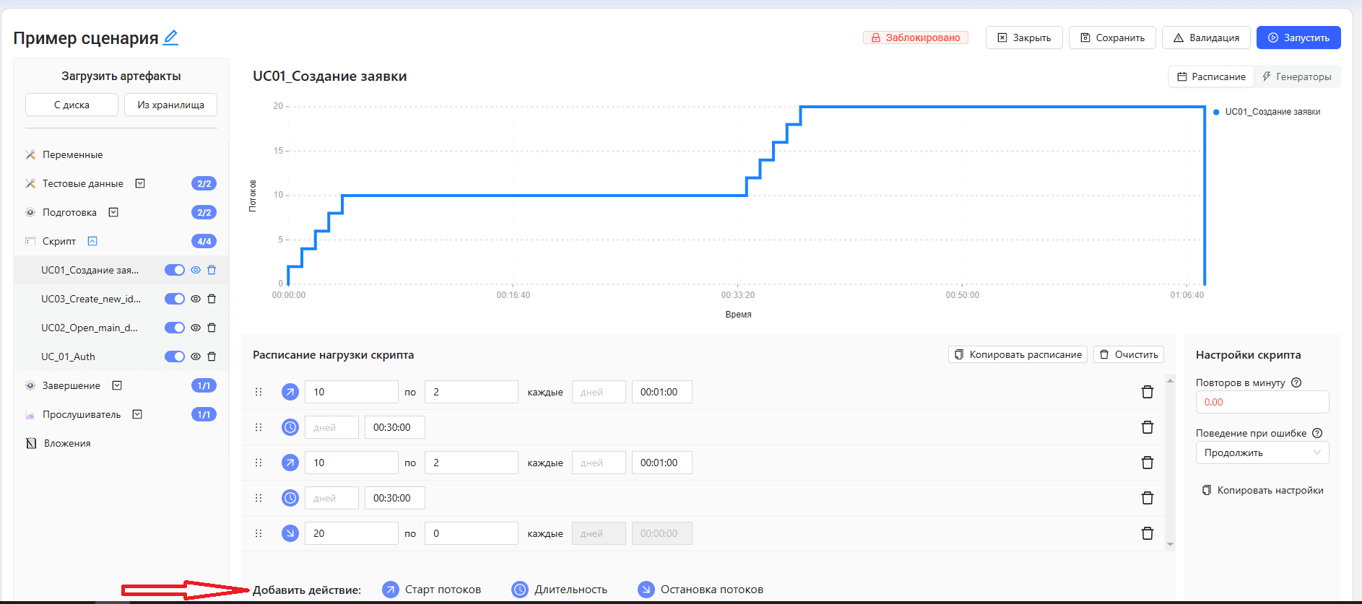The image size is (1362, 604).
Task: Click the pencil icon beside scenario title
Action: (x=170, y=38)
